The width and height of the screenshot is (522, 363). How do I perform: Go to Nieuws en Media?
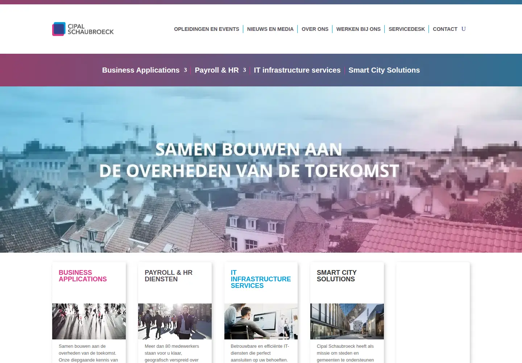click(270, 29)
